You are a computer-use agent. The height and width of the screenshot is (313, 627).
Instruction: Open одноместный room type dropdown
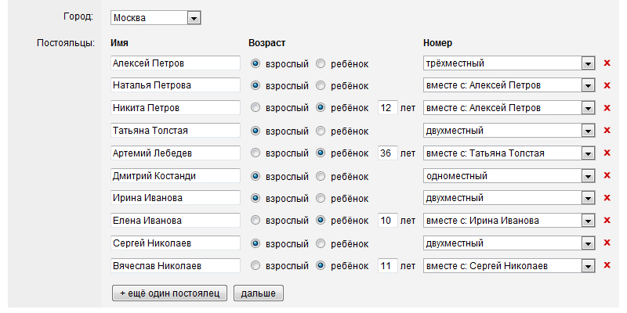[x=587, y=176]
